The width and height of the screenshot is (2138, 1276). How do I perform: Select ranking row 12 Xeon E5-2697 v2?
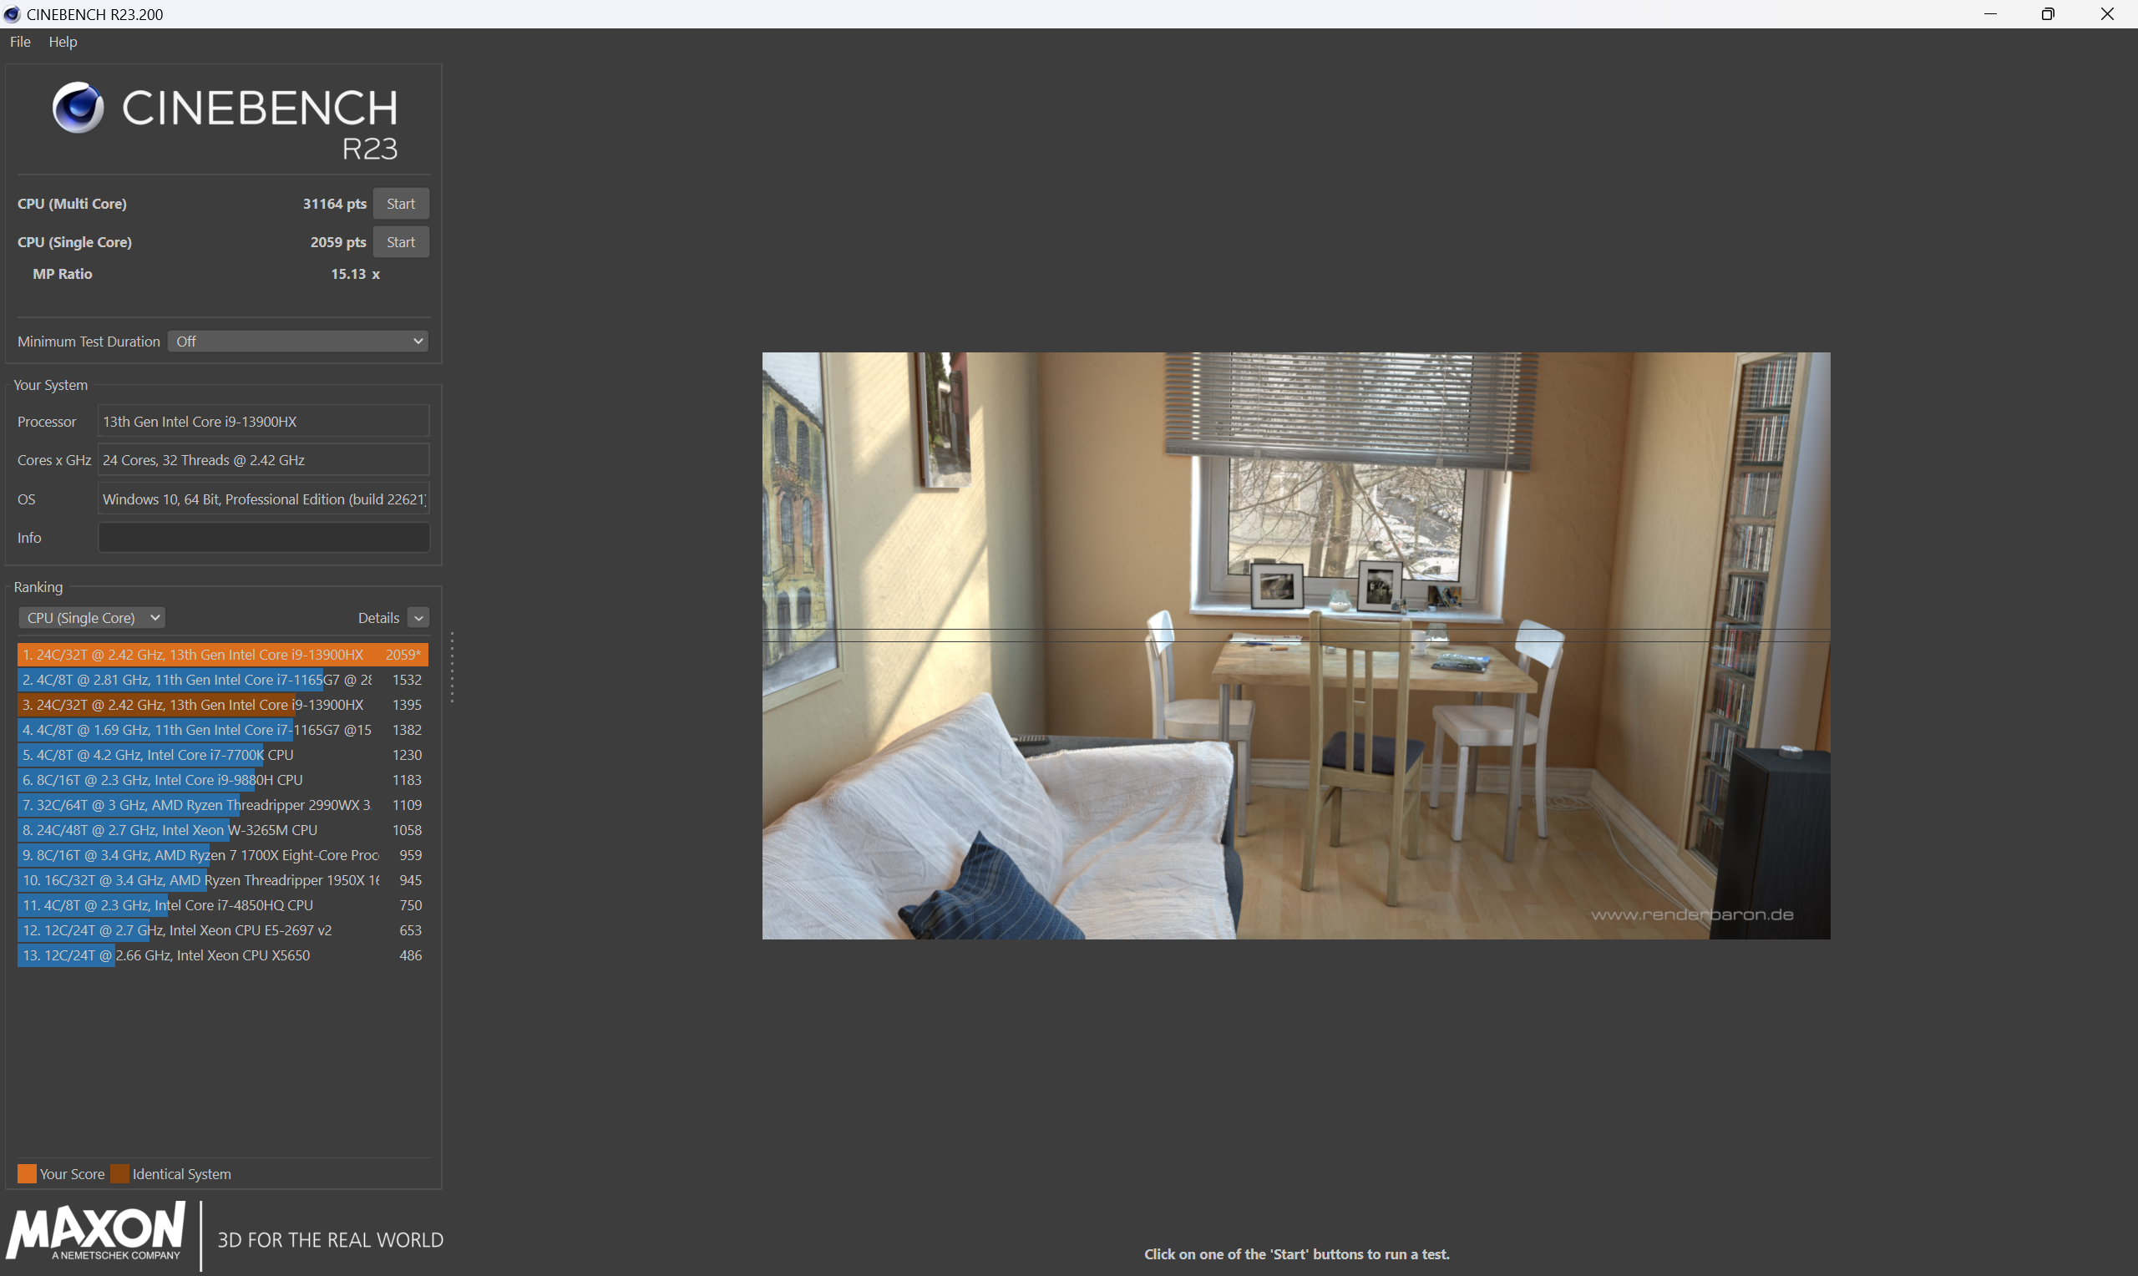click(223, 930)
